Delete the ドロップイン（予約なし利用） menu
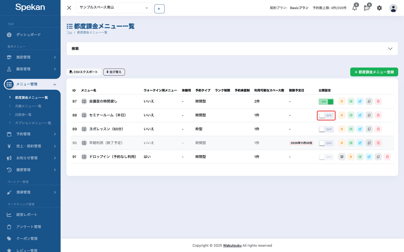 (387, 157)
